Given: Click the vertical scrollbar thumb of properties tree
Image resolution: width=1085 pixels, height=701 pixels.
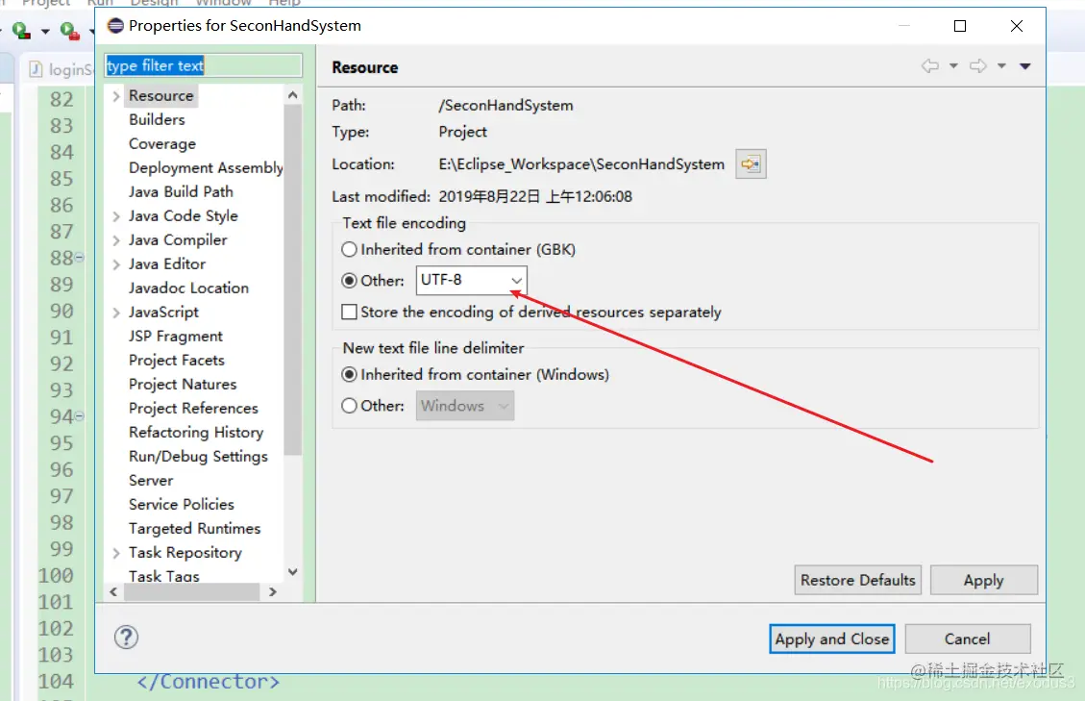Looking at the screenshot, I should 293,280.
